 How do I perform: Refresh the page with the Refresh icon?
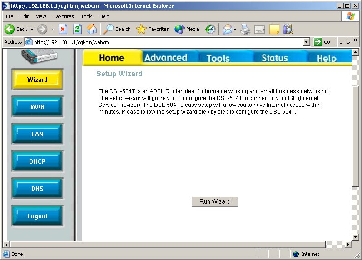coord(78,29)
